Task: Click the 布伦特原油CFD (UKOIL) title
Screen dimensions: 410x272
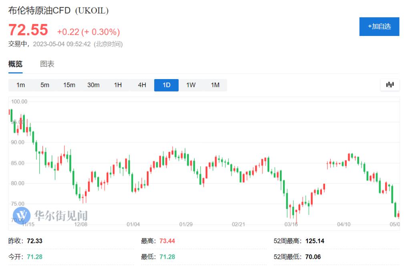Action: pyautogui.click(x=58, y=11)
